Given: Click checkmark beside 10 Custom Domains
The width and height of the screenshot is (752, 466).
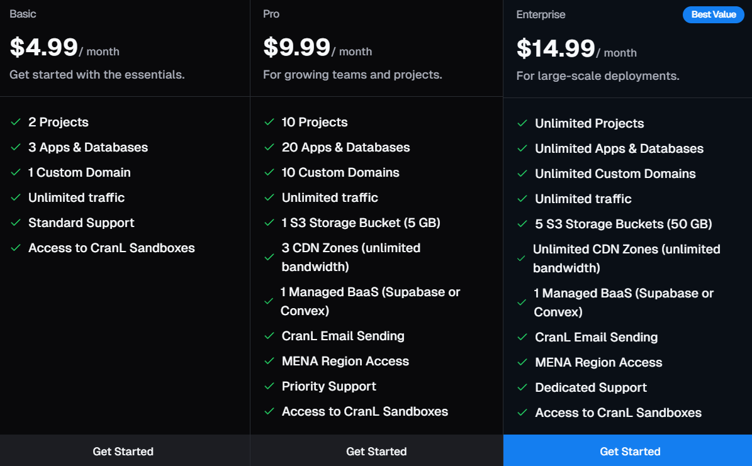Looking at the screenshot, I should point(269,172).
